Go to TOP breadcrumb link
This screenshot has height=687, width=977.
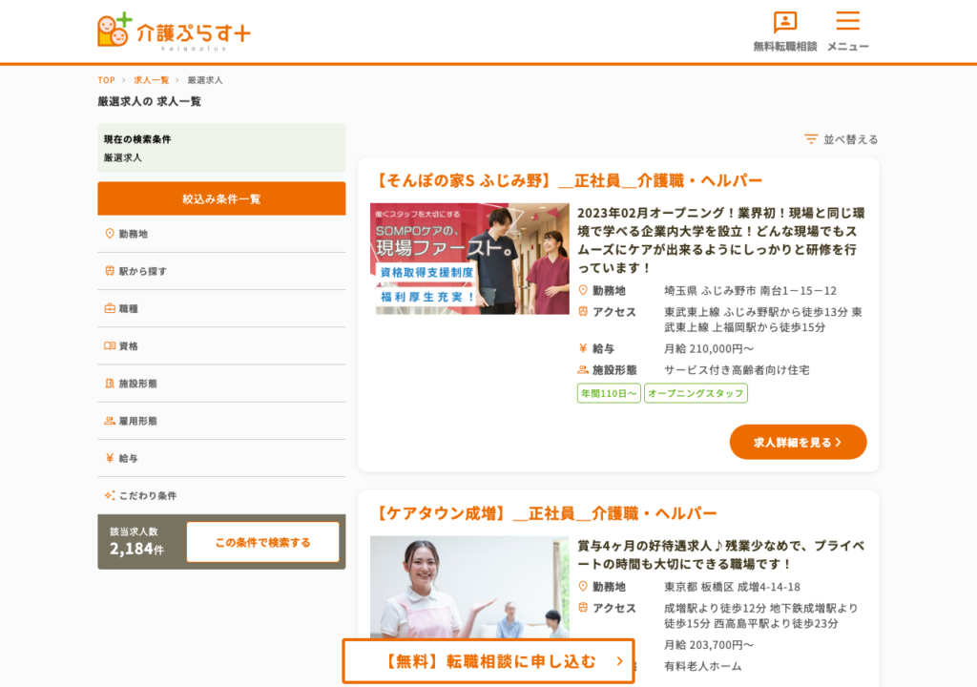point(106,80)
